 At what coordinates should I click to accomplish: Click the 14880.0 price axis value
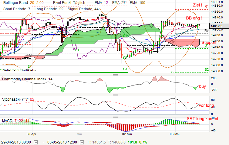click(x=217, y=6)
